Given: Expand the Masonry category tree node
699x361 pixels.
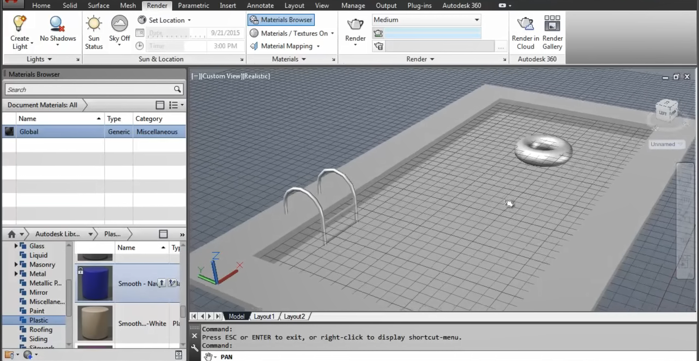Looking at the screenshot, I should [x=16, y=264].
